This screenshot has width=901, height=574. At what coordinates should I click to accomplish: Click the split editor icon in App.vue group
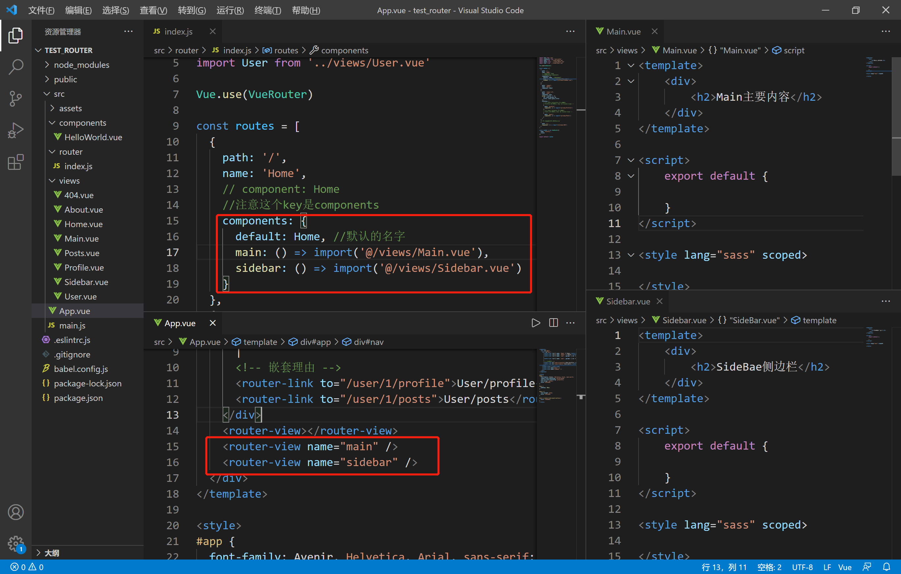coord(553,323)
